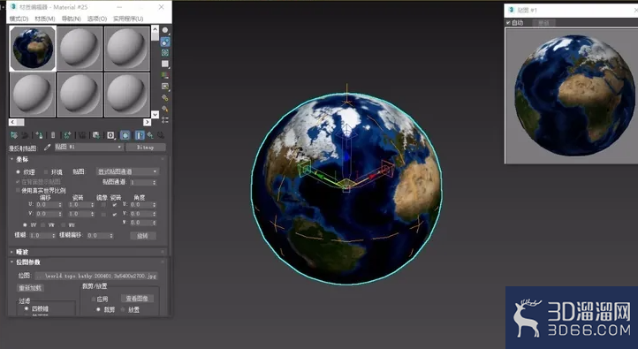Open the 材质(M) menu
The height and width of the screenshot is (349, 638).
45,19
